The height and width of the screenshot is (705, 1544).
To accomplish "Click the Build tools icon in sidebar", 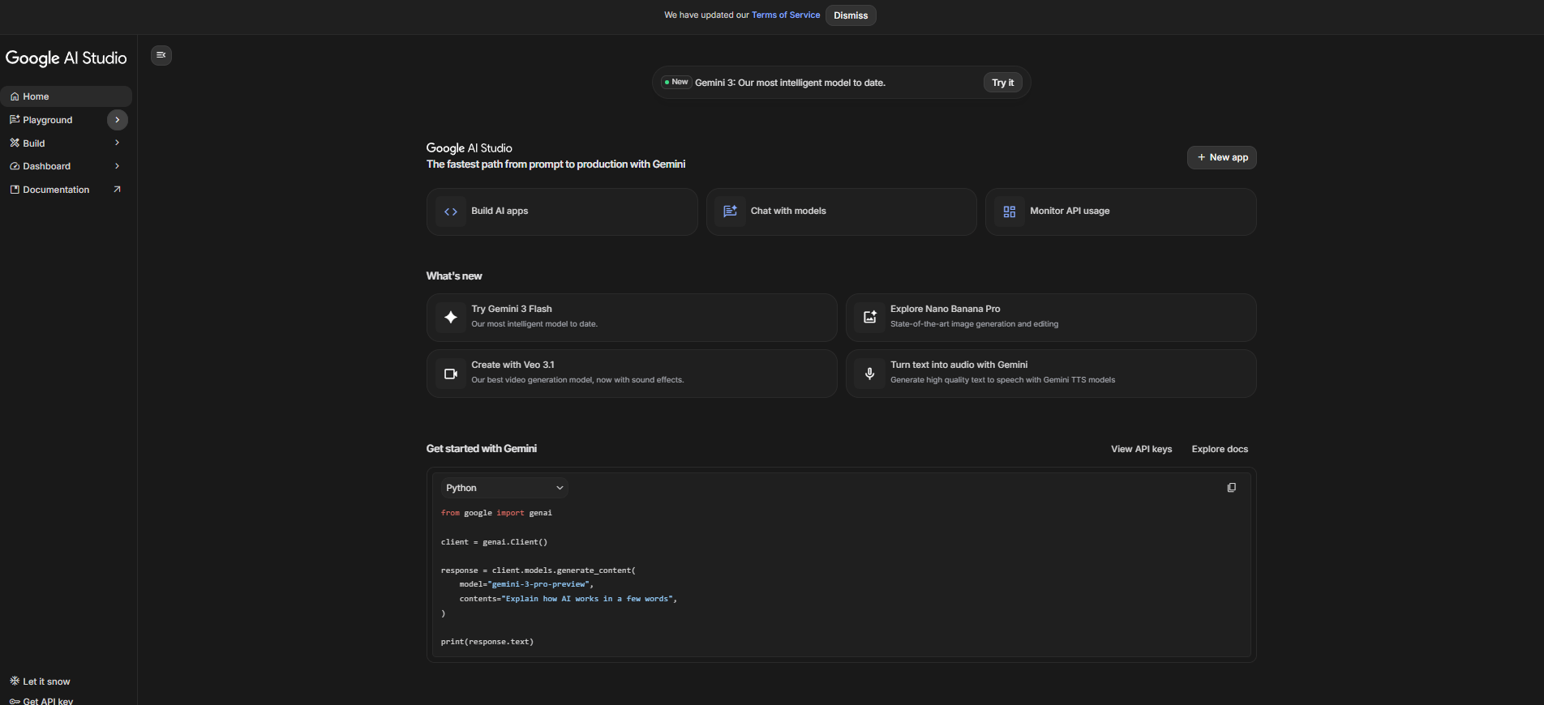I will point(15,143).
